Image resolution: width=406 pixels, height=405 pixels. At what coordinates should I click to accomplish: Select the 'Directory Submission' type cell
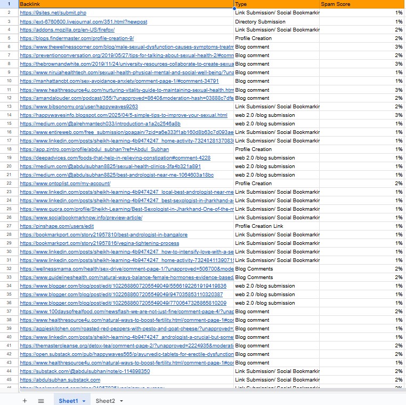point(260,21)
